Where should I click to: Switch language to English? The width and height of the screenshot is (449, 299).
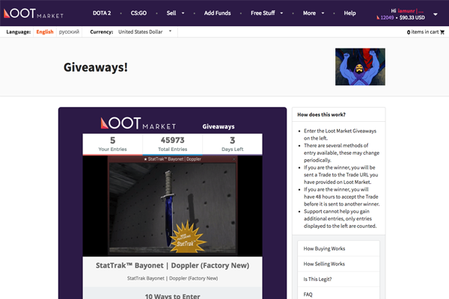tap(45, 31)
